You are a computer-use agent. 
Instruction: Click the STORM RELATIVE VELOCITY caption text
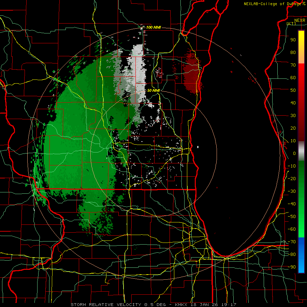107,305
